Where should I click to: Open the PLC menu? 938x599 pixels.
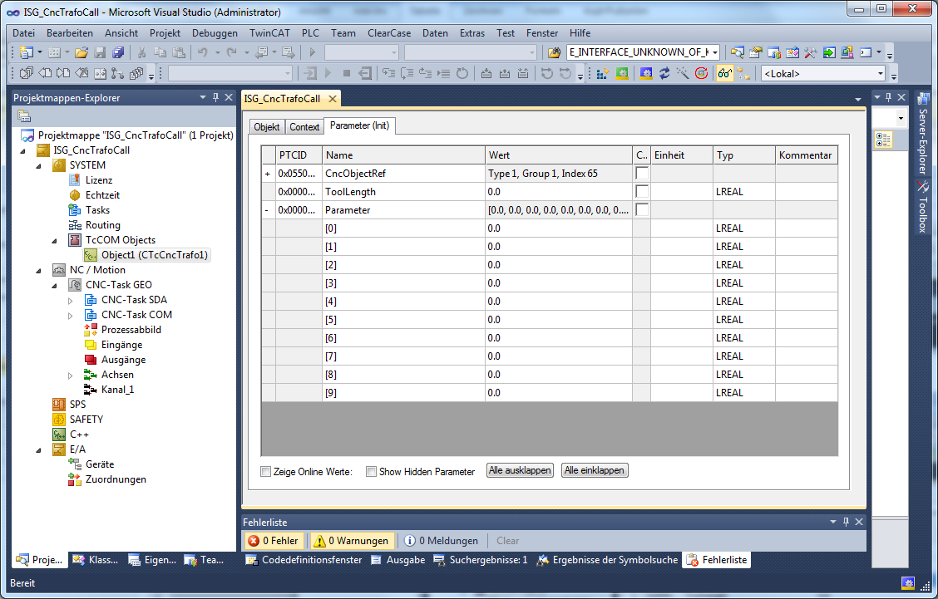(310, 33)
